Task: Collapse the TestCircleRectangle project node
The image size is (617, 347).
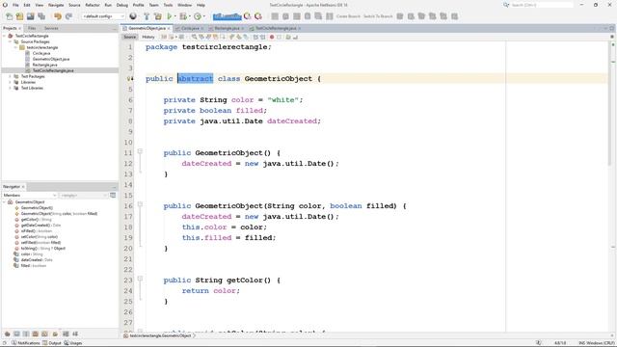Action: (x=5, y=36)
